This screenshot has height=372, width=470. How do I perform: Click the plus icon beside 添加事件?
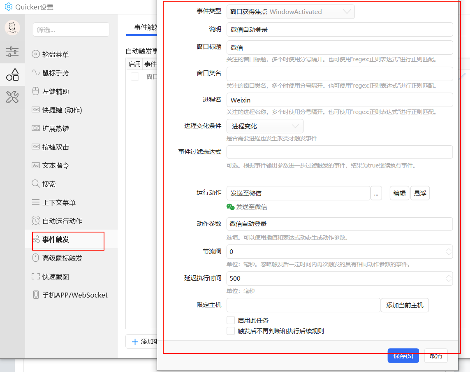click(x=135, y=342)
